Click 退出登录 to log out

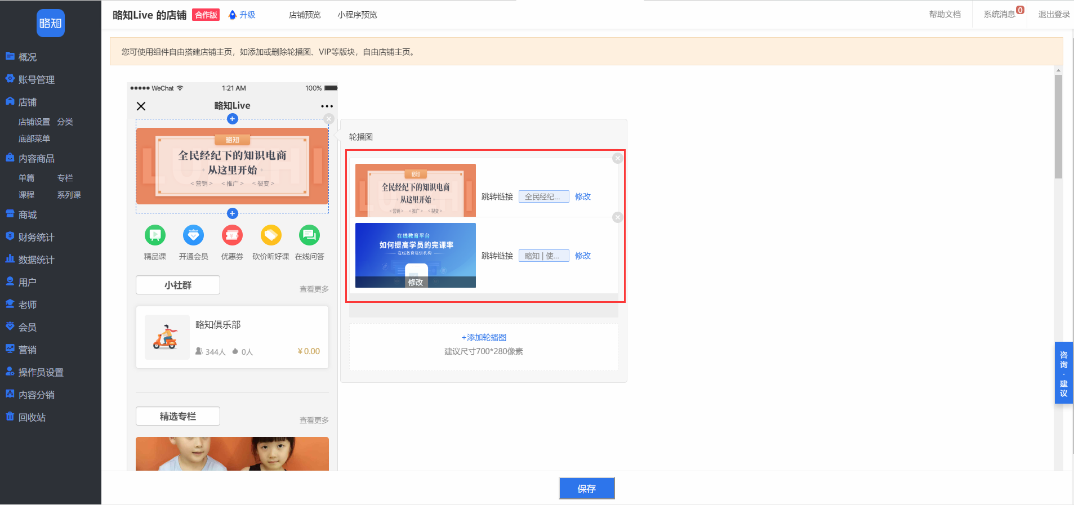pyautogui.click(x=1054, y=14)
